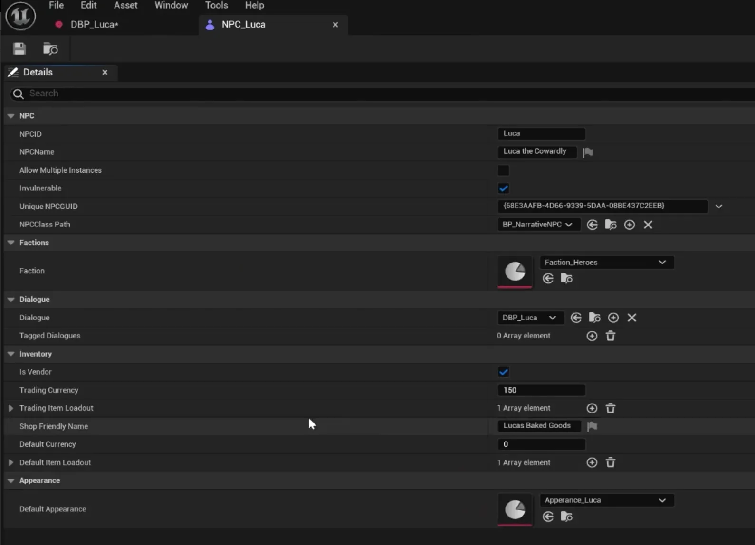Viewport: 755px width, 545px height.
Task: Add element to Default Item Loadout array
Action: click(592, 462)
